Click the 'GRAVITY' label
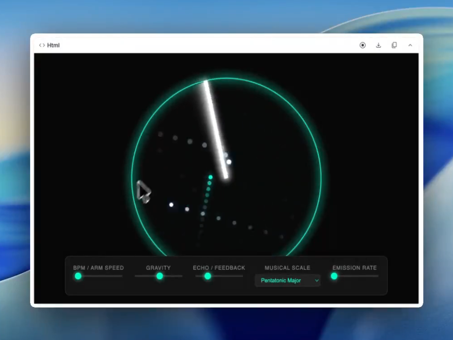Viewport: 453px width, 340px height. (x=158, y=268)
